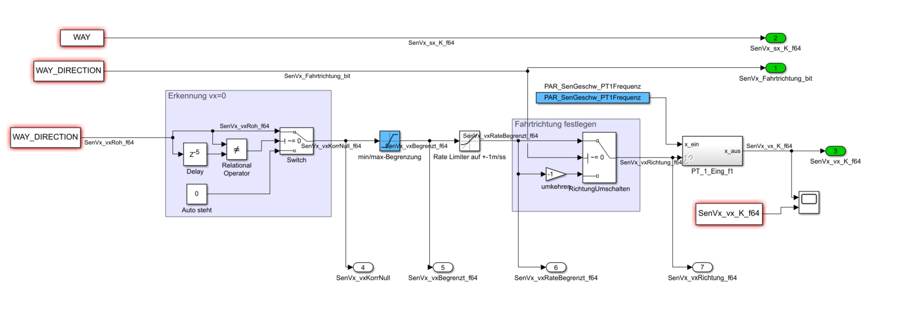
Task: Click green outport 1 SenVx_Fahrtrichtung_bit
Action: click(x=775, y=68)
